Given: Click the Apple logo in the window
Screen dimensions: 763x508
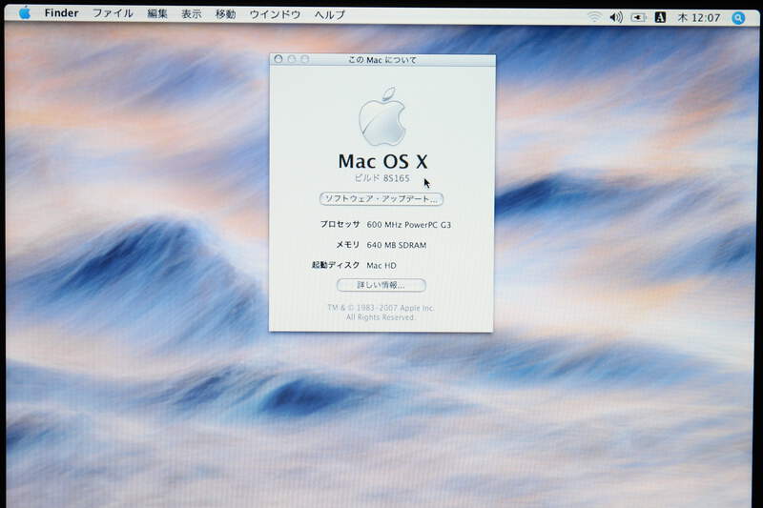Looking at the screenshot, I should tap(382, 116).
